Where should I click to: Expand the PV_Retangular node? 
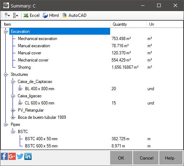coord(13,110)
